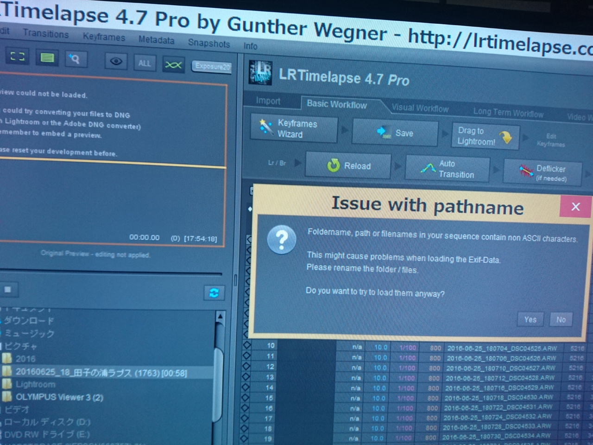The width and height of the screenshot is (593, 445).
Task: Click the green Reload arrow icon
Action: (x=333, y=165)
